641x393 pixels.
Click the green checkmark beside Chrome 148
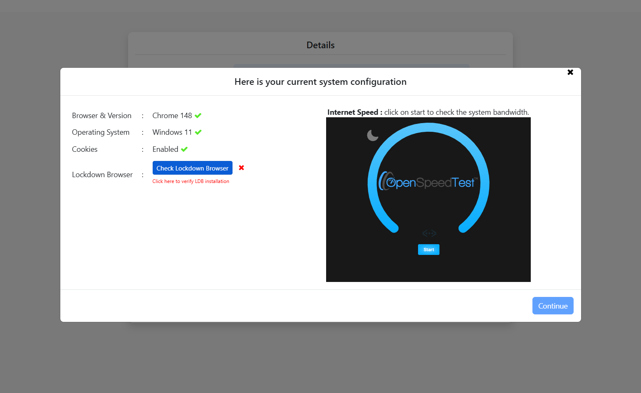click(198, 116)
